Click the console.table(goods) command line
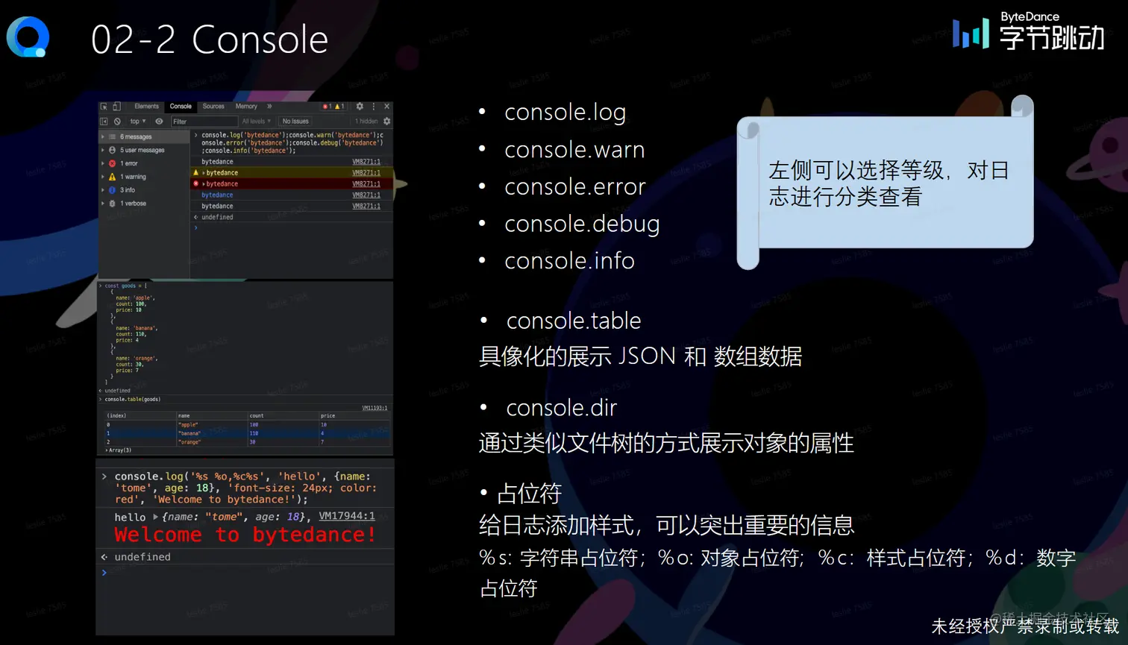This screenshot has width=1128, height=645. 133,400
